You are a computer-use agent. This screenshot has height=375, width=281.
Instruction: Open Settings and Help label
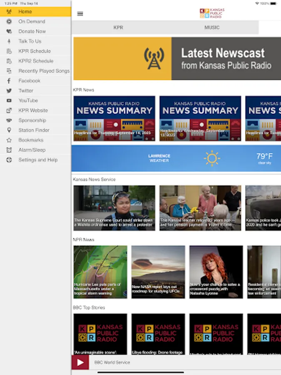38,160
